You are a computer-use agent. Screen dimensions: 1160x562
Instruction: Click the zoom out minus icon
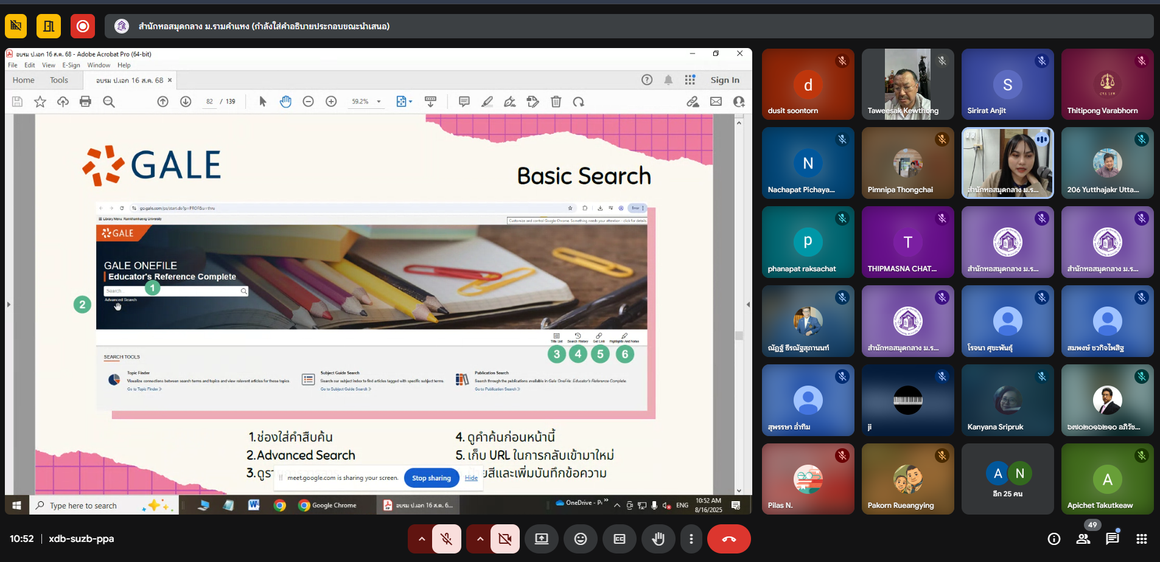point(308,102)
